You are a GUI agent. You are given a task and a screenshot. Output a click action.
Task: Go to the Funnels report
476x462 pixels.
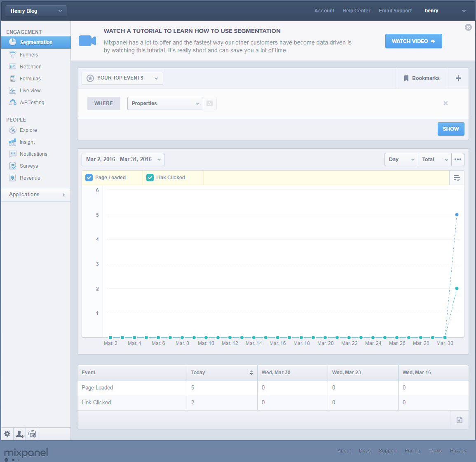tap(29, 55)
